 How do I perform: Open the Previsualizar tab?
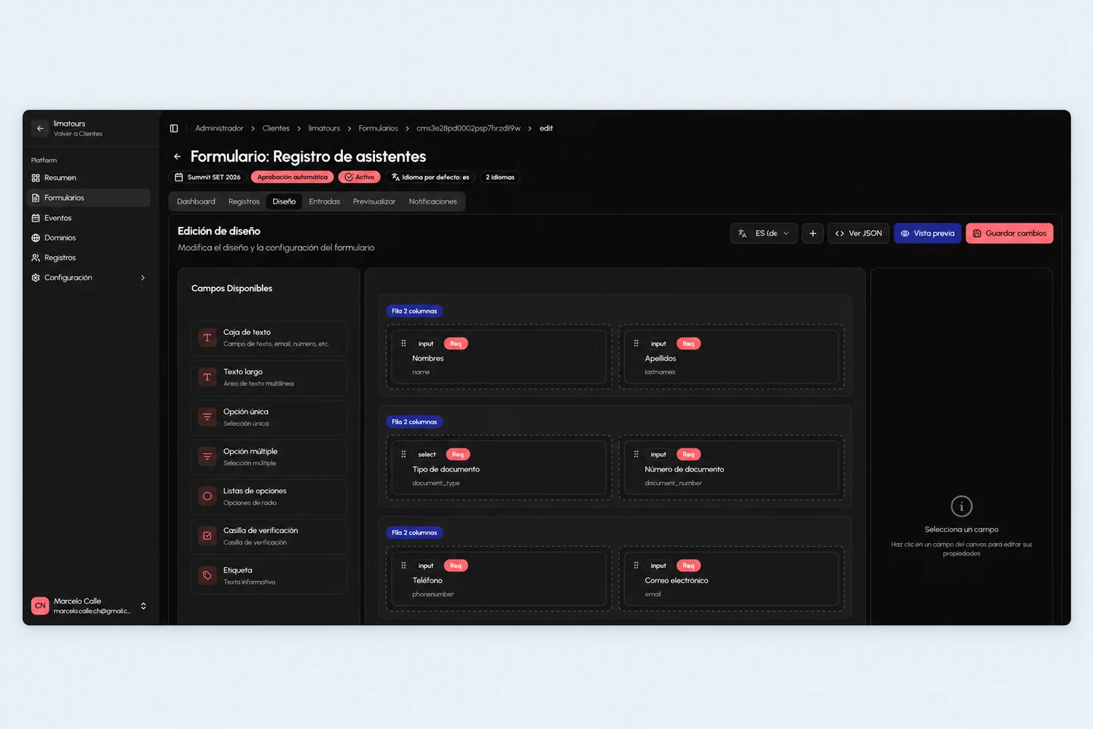[x=374, y=201]
